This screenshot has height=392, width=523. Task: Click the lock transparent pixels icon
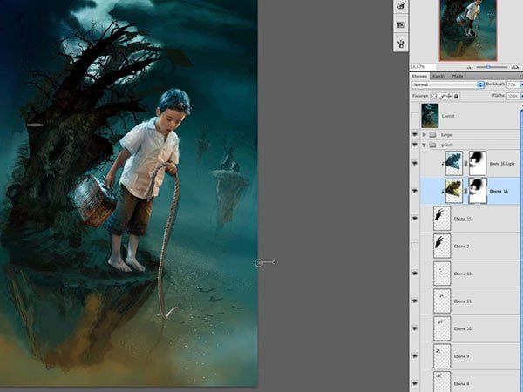point(433,97)
